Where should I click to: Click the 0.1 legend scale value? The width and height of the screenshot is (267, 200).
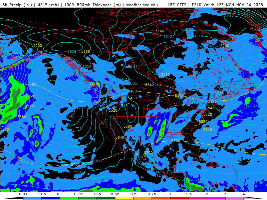pos(60,194)
